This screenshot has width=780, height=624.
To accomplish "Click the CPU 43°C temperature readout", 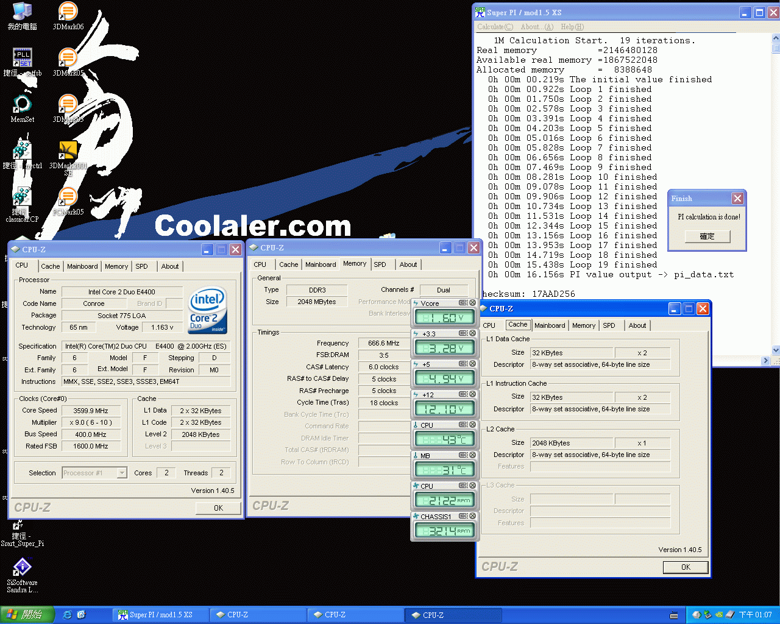I will (445, 439).
